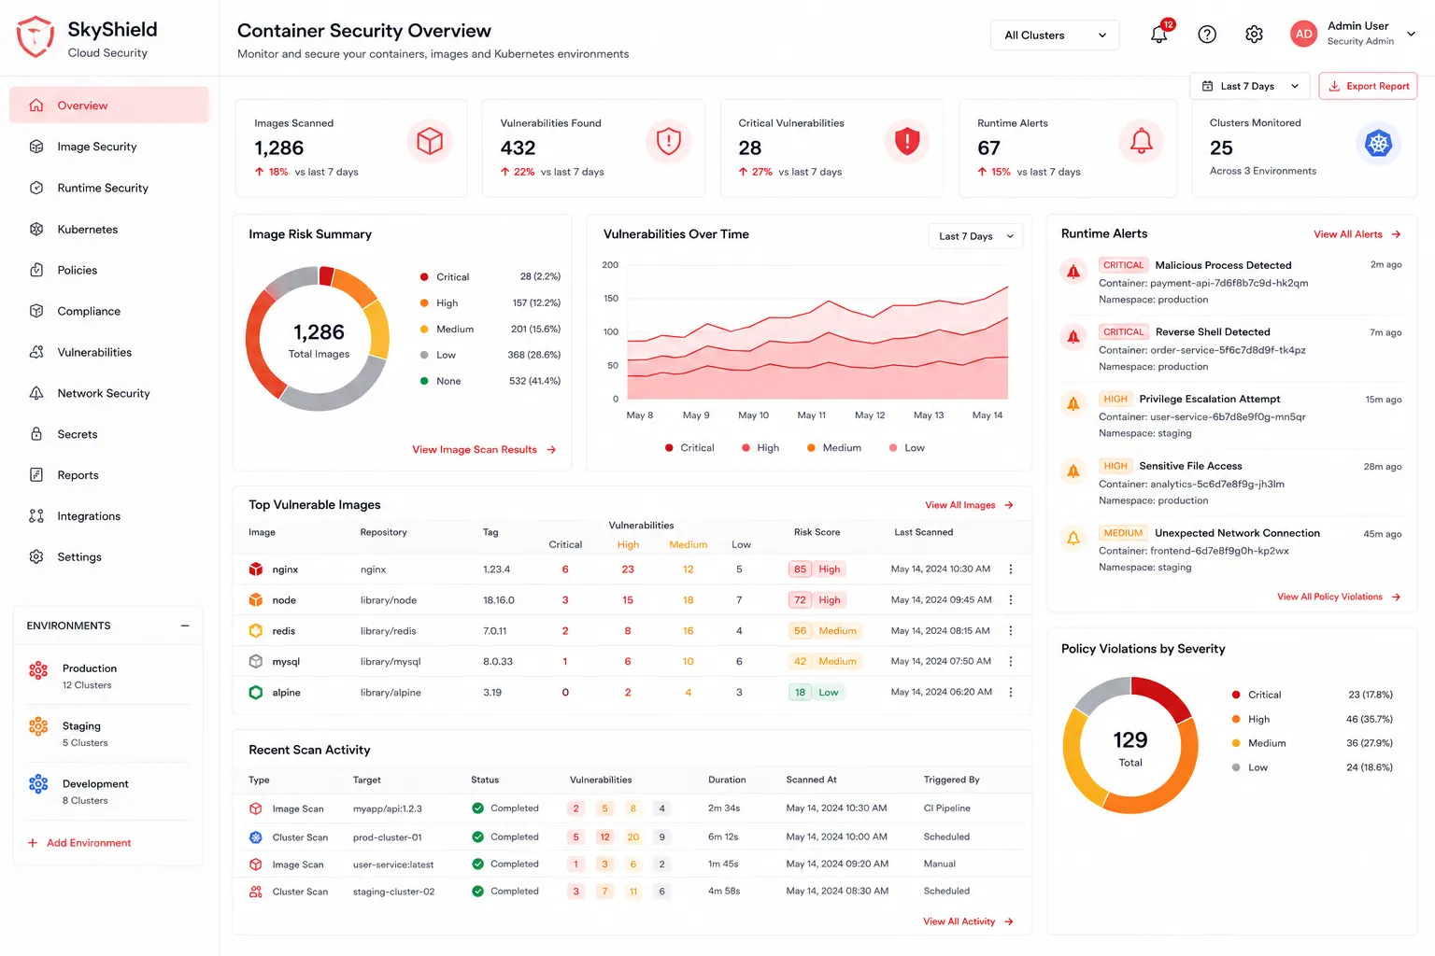Follow View All Policy Violations link

point(1339,597)
